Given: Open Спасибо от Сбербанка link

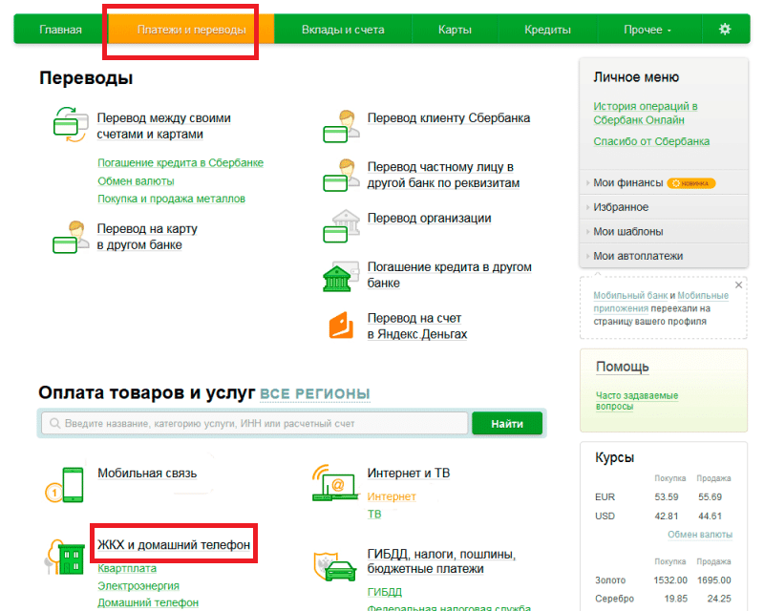Looking at the screenshot, I should point(651,141).
